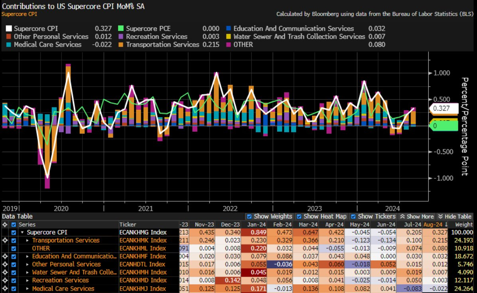Click the move handle beside Education And Communication row
Image resolution: width=477 pixels, height=293 pixels.
[5, 256]
